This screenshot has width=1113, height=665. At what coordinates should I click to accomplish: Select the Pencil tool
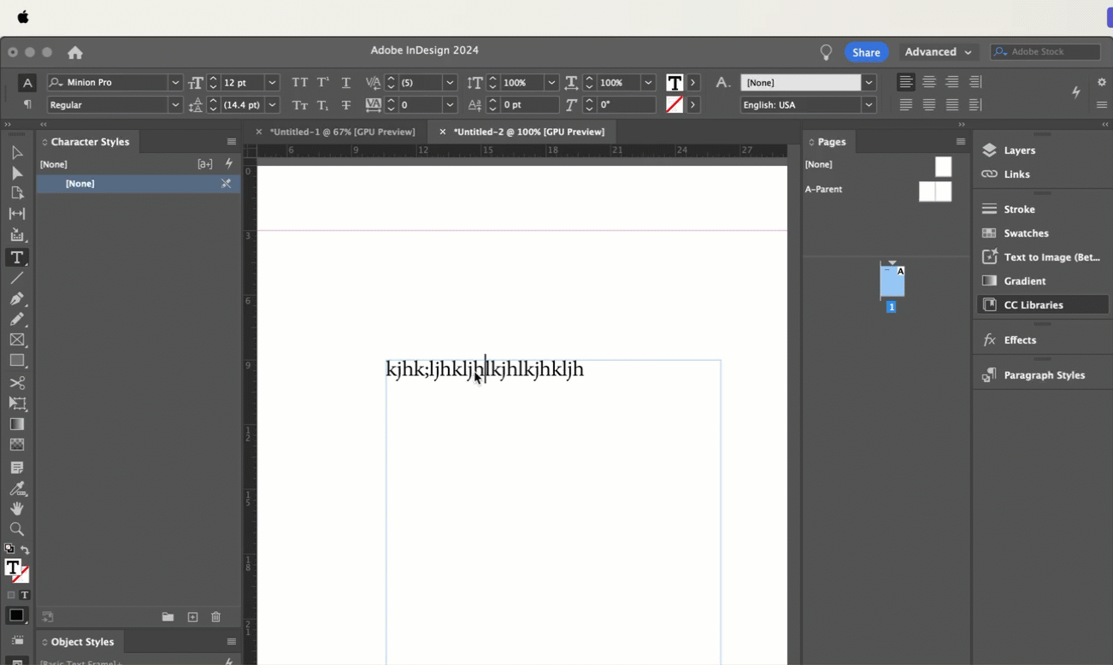click(17, 319)
